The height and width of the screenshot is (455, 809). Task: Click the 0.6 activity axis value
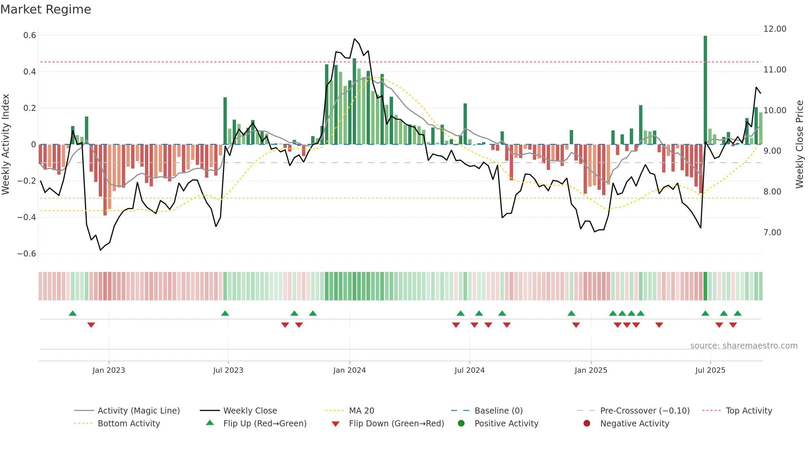(x=30, y=35)
